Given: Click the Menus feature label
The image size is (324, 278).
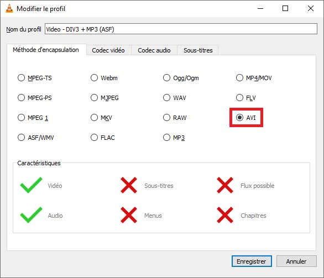Looking at the screenshot, I should (x=153, y=216).
